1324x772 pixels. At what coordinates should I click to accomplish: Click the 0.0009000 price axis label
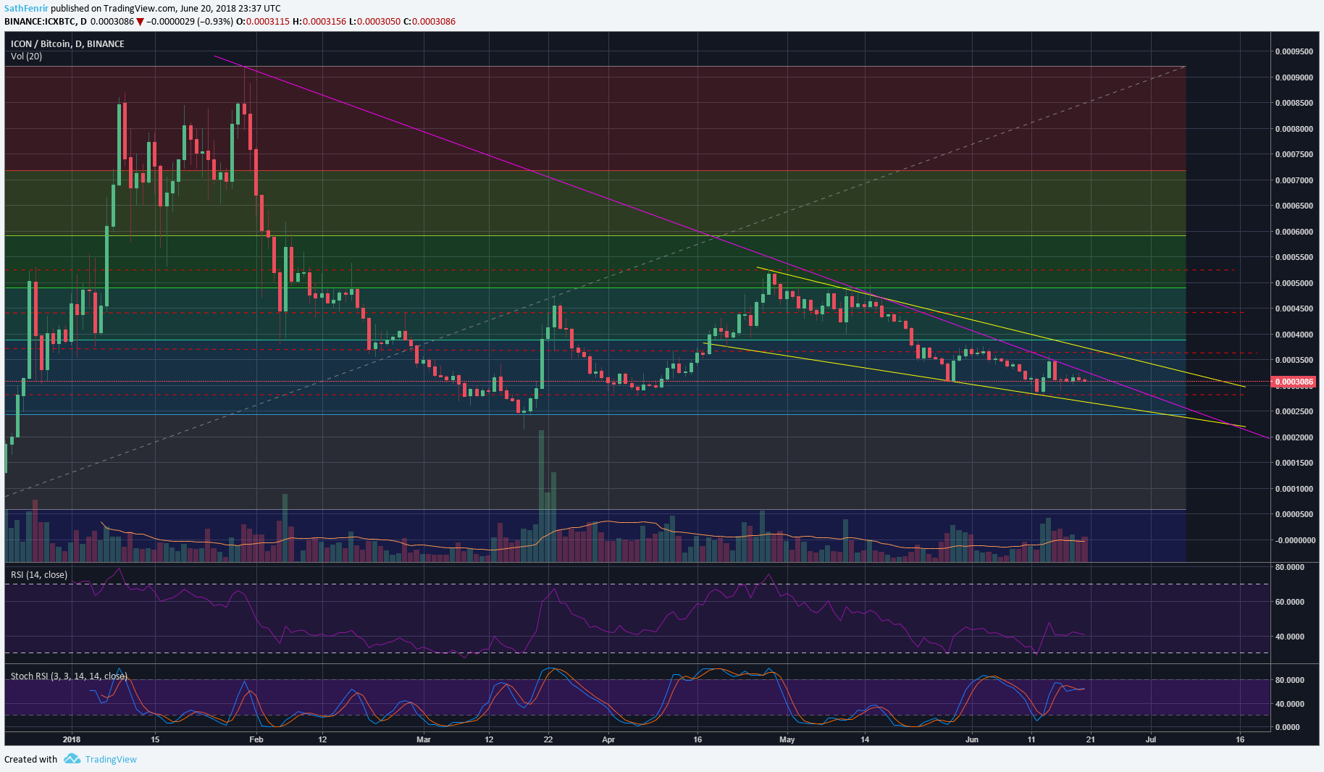pos(1294,77)
